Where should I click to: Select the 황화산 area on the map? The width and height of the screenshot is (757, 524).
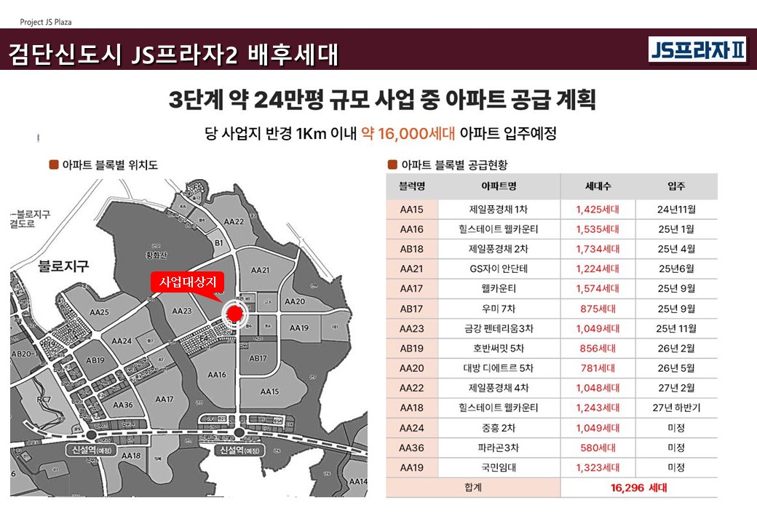[157, 255]
